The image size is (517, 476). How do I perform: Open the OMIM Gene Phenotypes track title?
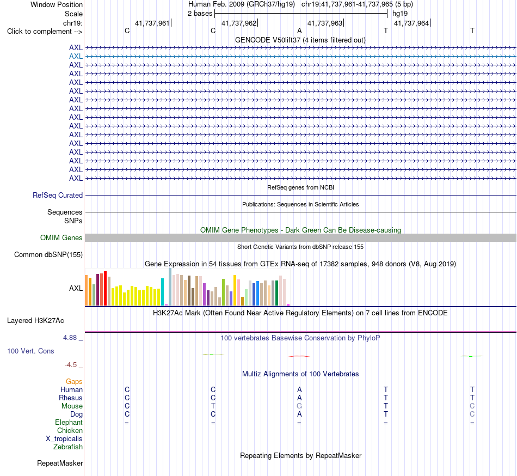(x=300, y=230)
